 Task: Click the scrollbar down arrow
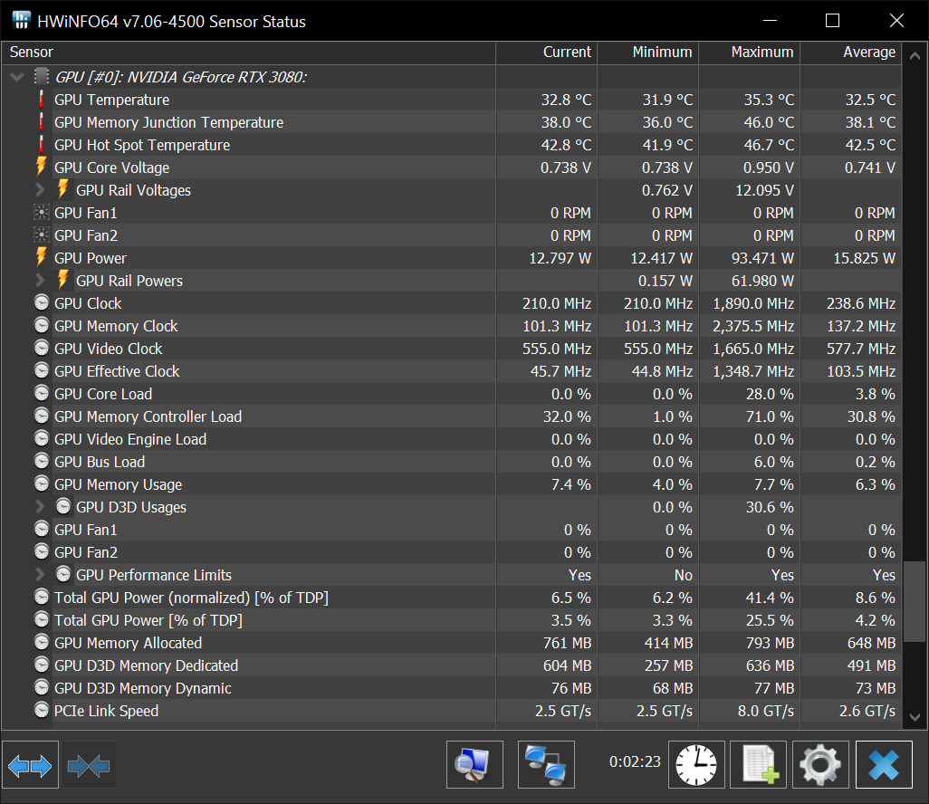point(915,717)
